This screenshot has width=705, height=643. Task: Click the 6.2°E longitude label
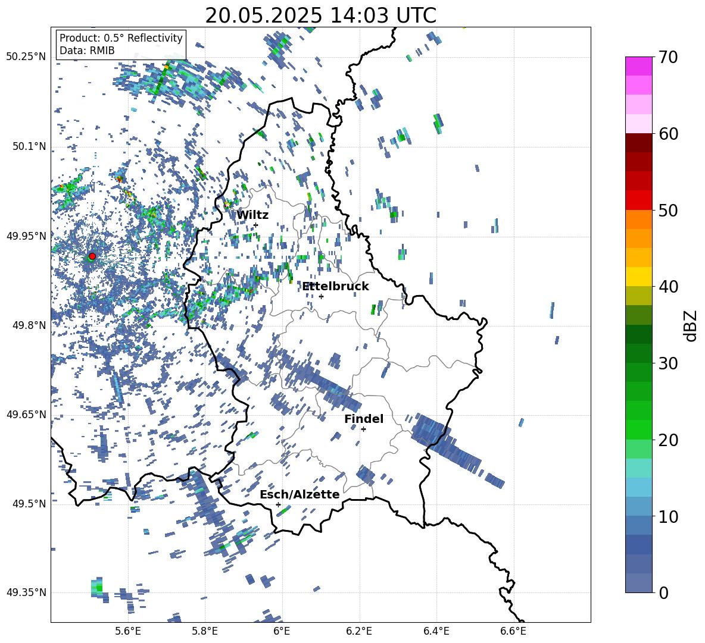pos(359,631)
